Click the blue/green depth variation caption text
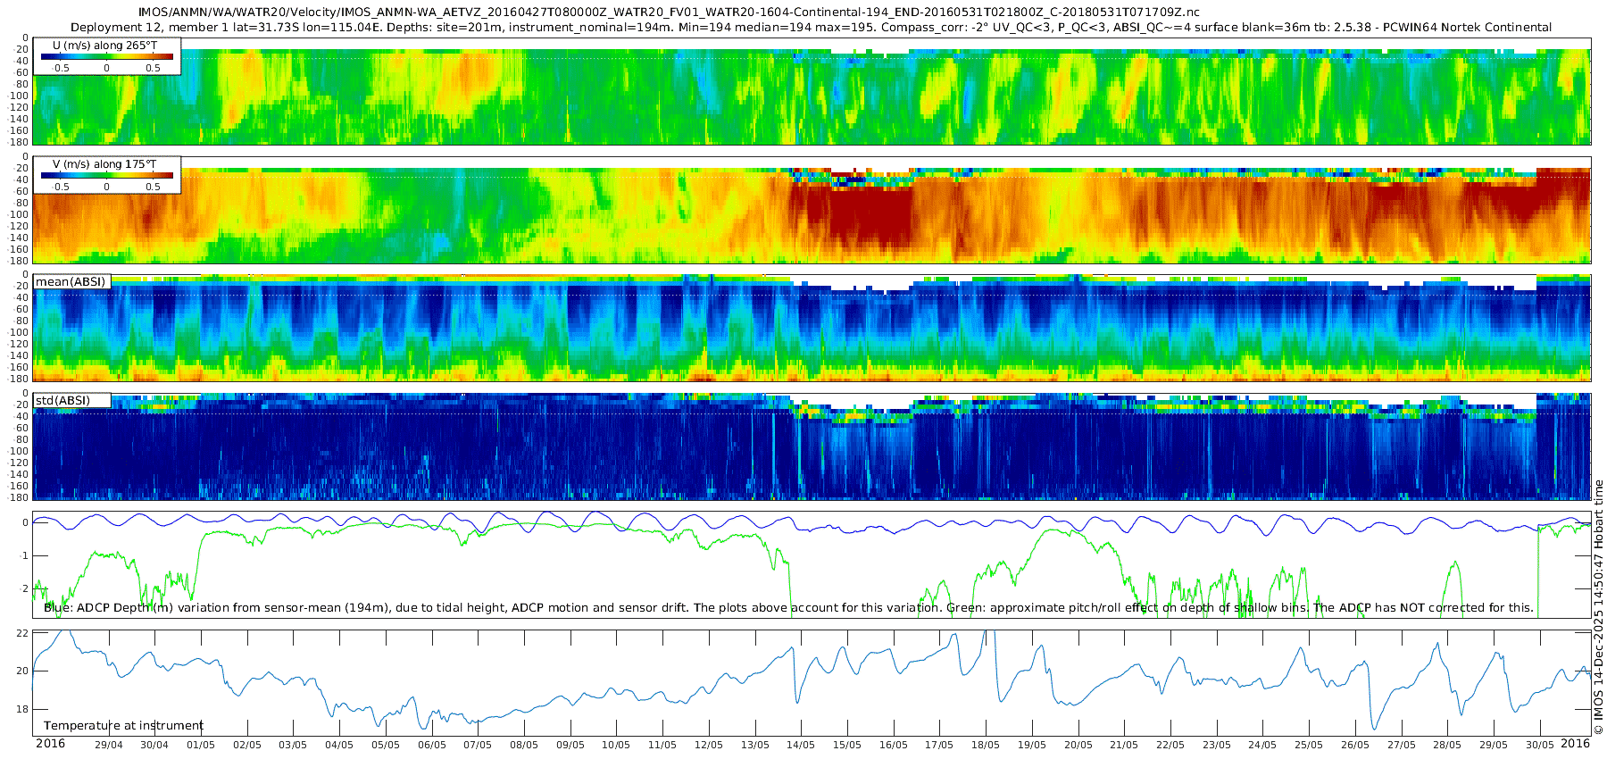Viewport: 1607px width, 759px height. [x=788, y=608]
